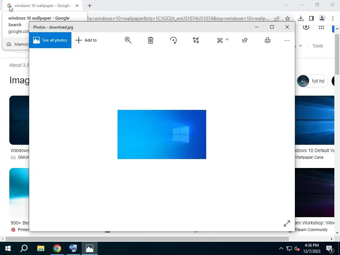Click the Steam Community source link

click(x=311, y=230)
